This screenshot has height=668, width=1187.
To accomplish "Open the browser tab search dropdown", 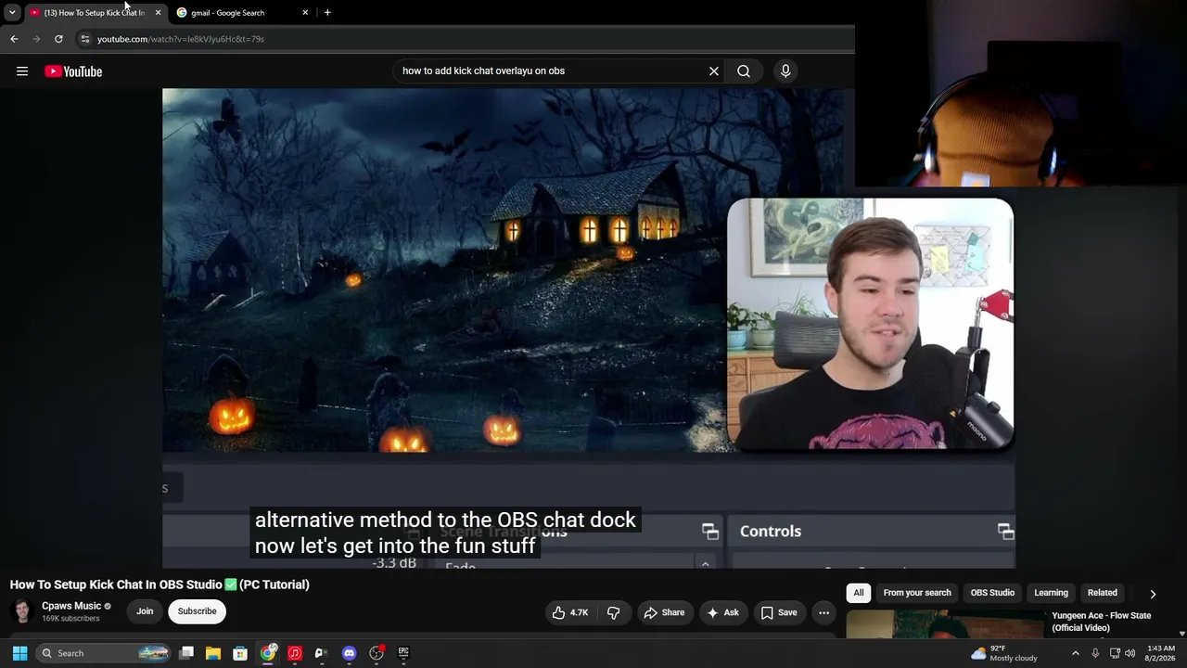I will point(12,12).
